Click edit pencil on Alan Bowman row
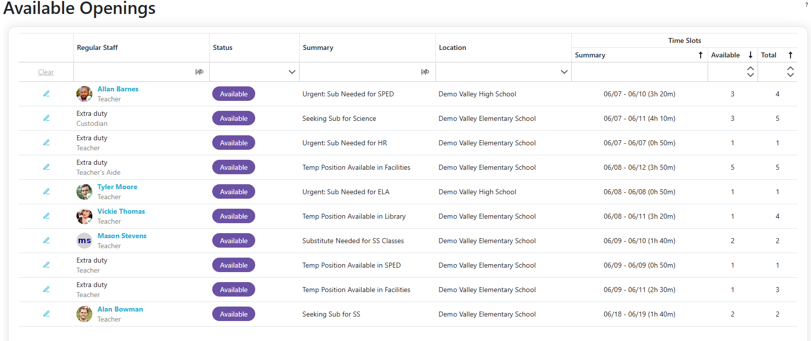The height and width of the screenshot is (341, 811). coord(46,314)
